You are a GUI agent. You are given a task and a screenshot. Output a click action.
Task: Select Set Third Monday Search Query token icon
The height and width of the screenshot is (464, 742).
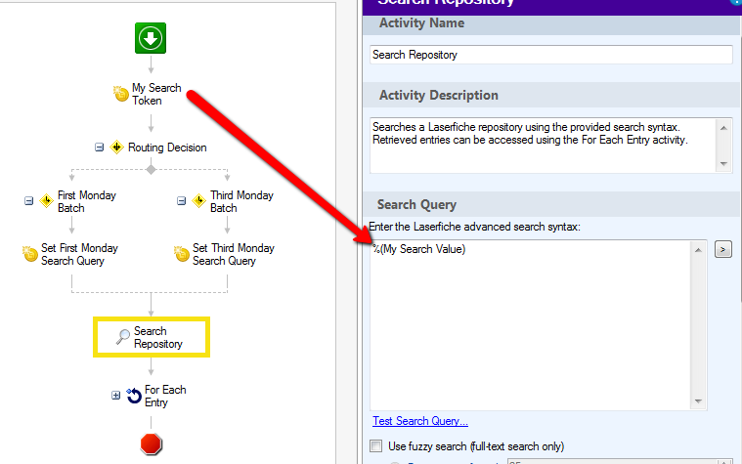[x=182, y=254]
